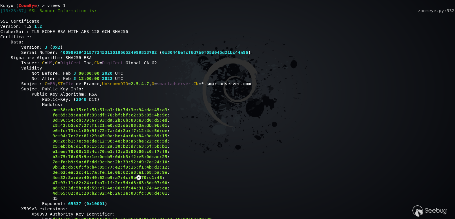
Task: Click serial number '400989194318773453110196652499813782'
Action: coord(108,52)
